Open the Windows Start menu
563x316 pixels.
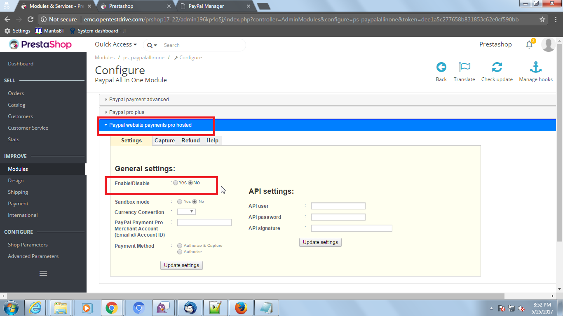[x=10, y=308]
